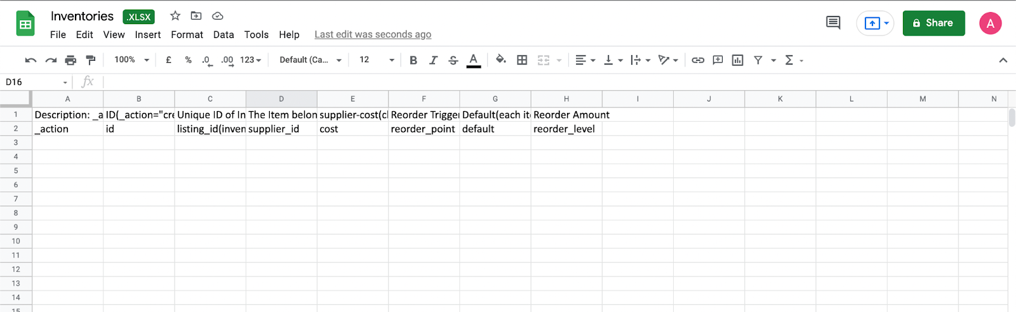
Task: Select the cell containing 'reorder_level'
Action: click(566, 129)
